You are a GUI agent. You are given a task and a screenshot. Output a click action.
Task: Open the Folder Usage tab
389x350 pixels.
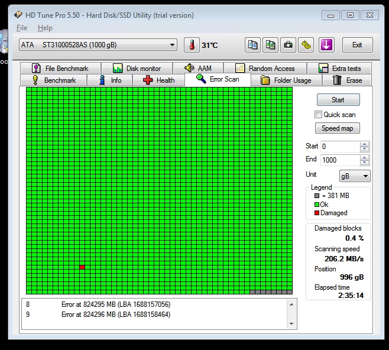pyautogui.click(x=286, y=80)
